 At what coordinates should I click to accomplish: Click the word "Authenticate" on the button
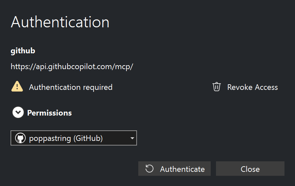[182, 169]
